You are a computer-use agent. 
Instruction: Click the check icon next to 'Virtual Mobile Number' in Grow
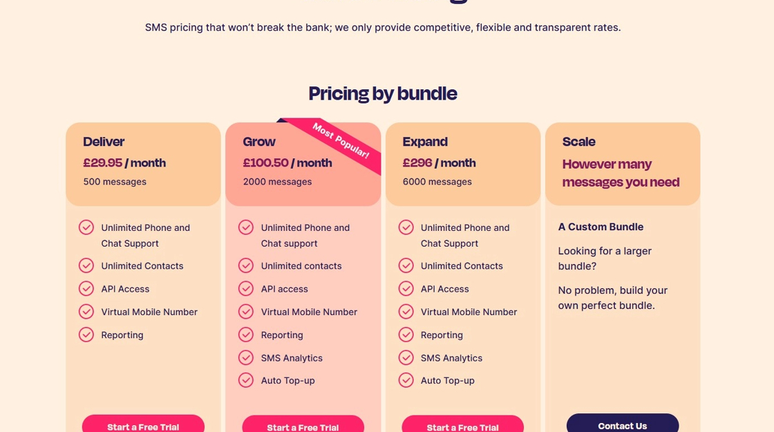coord(246,312)
